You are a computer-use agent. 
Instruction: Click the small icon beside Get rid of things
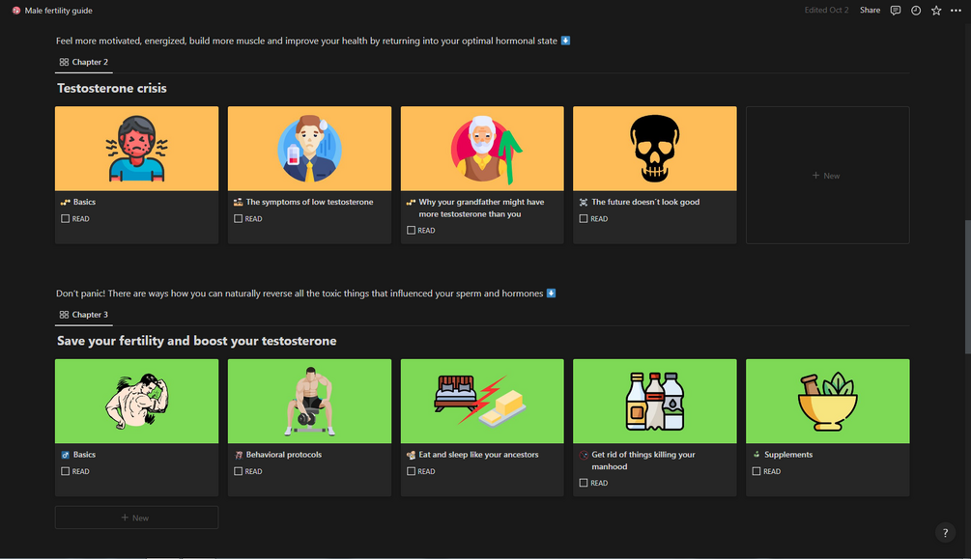pyautogui.click(x=584, y=455)
